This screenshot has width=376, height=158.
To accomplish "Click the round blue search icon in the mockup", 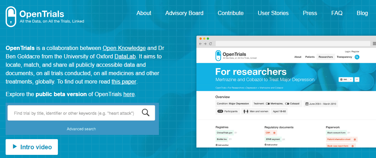I will point(357,57).
